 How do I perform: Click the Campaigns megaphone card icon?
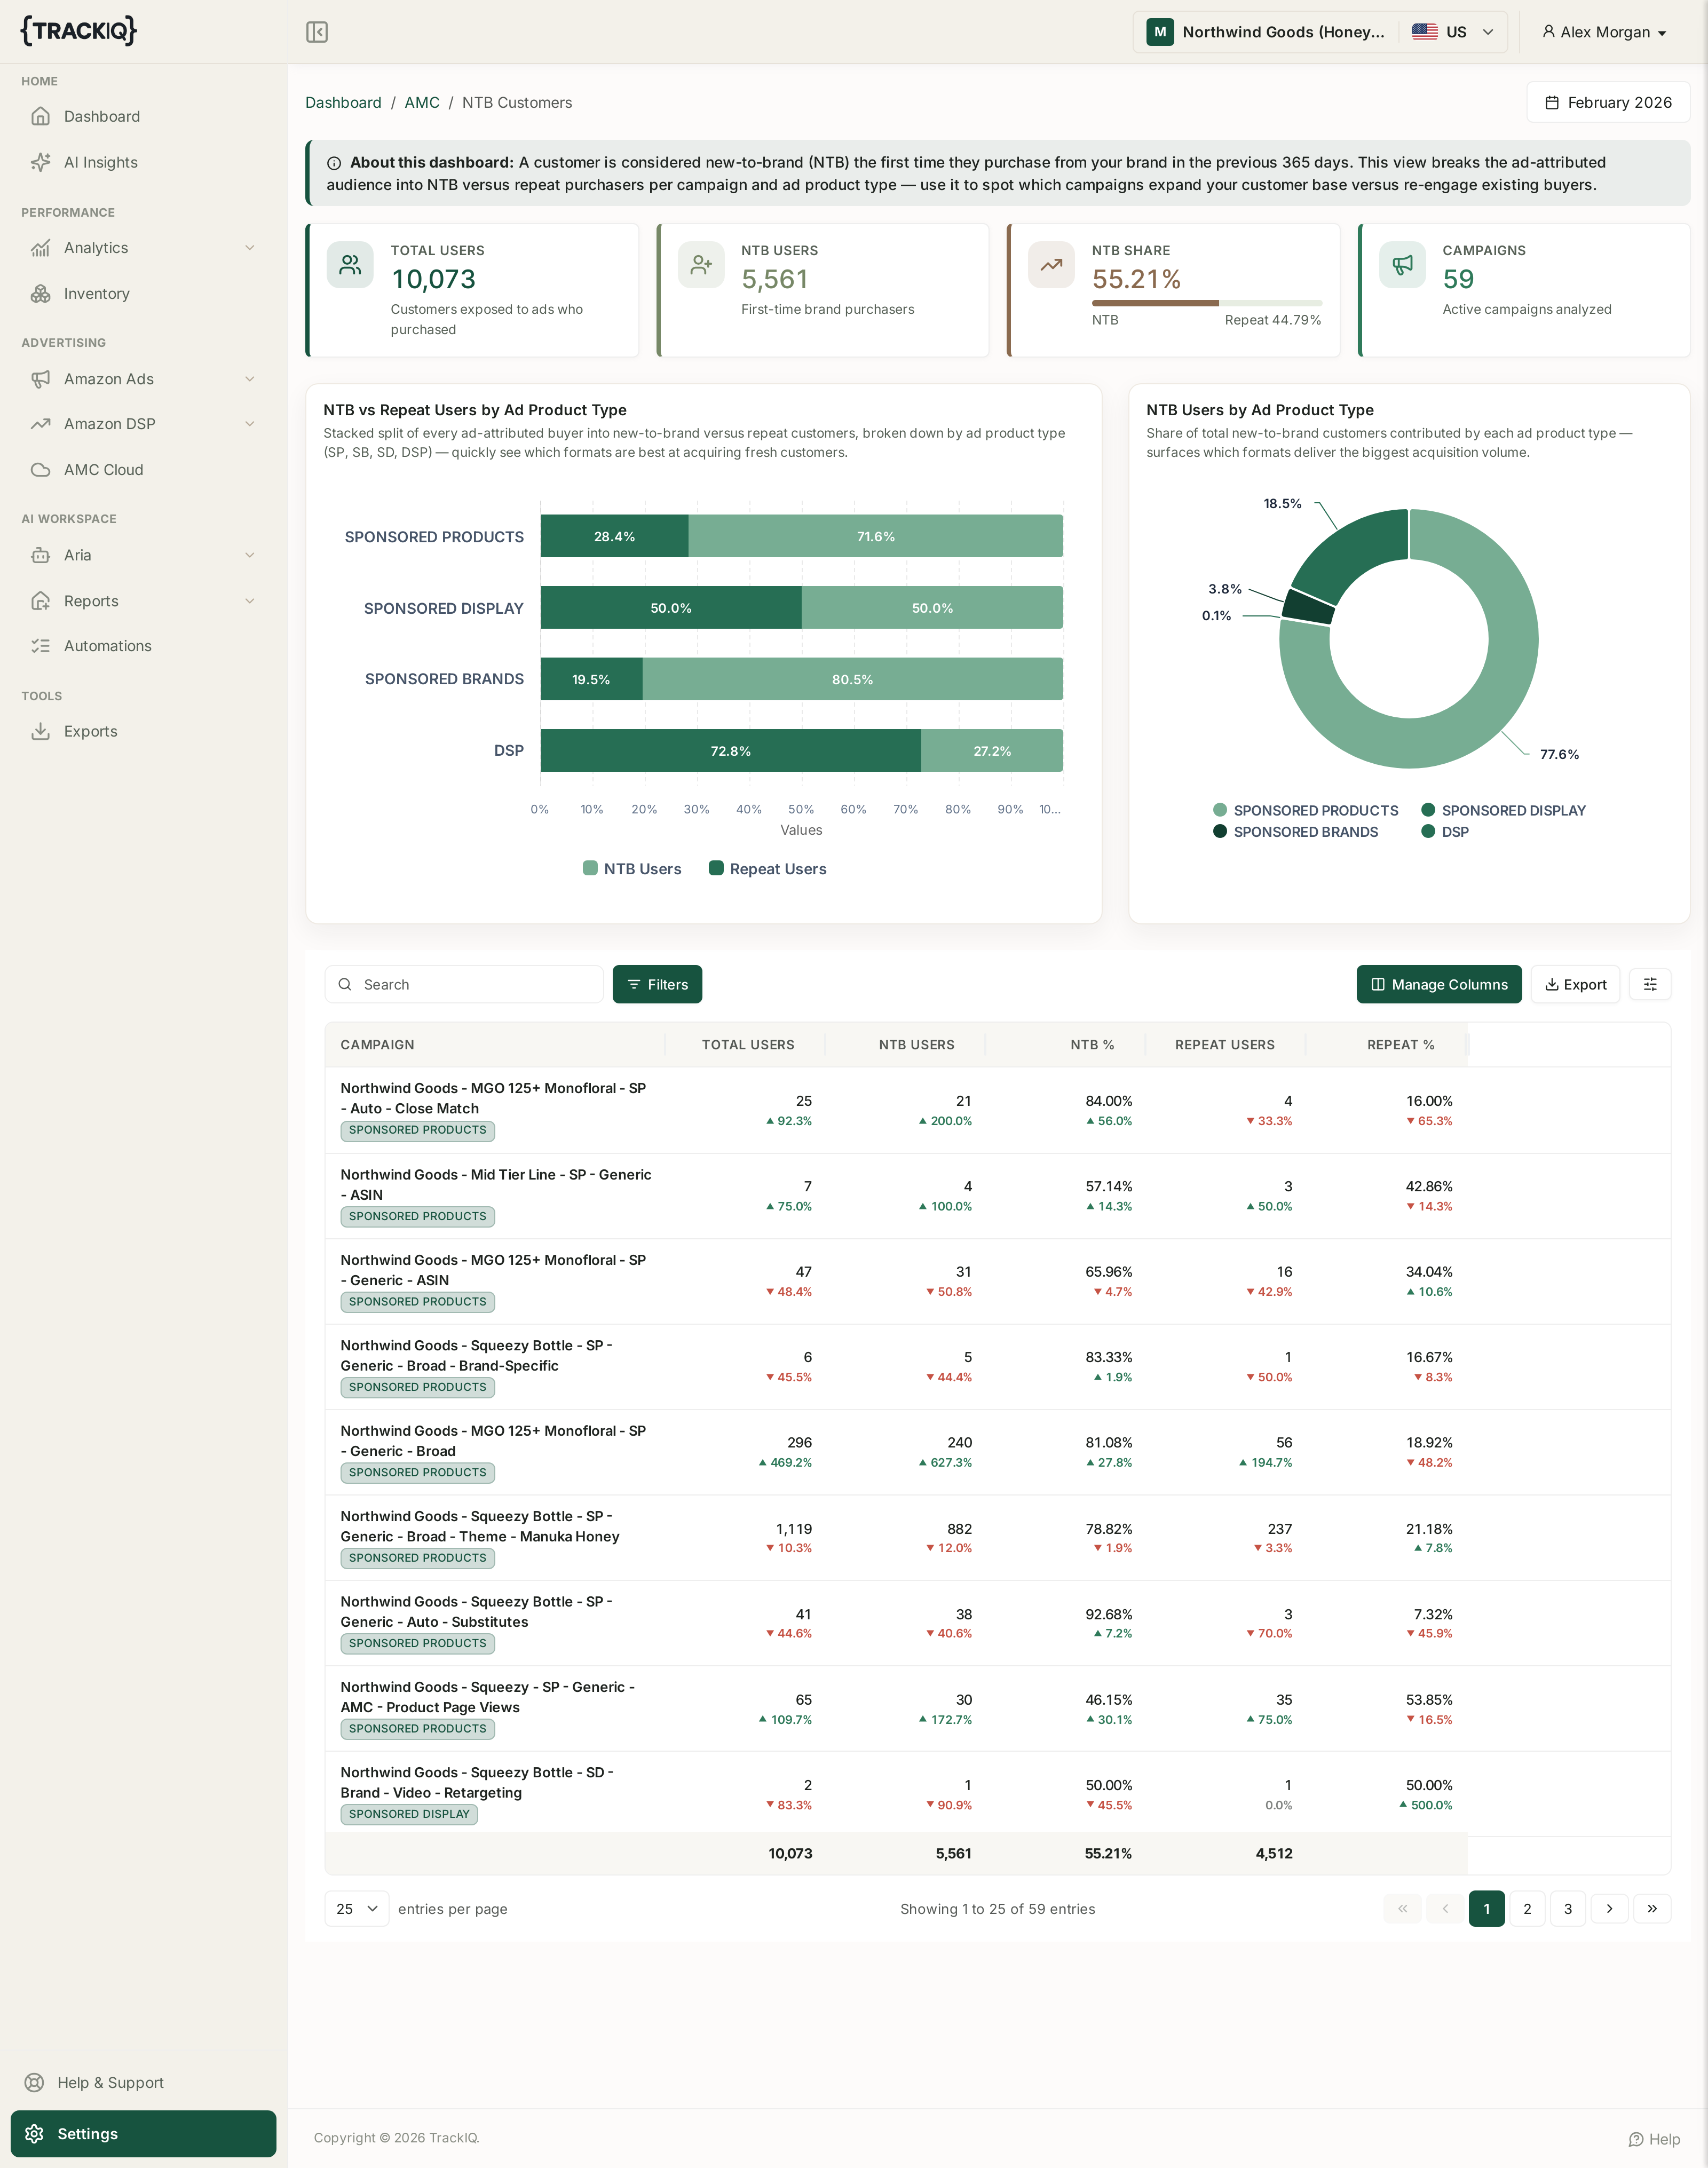click(x=1402, y=265)
